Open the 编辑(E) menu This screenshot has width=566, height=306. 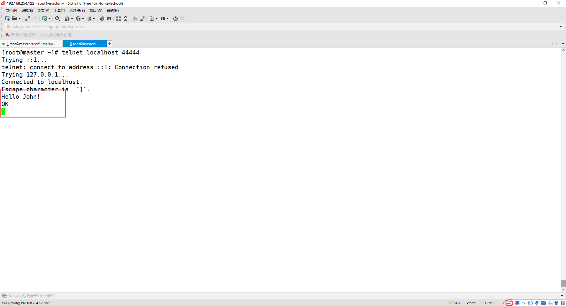click(27, 11)
